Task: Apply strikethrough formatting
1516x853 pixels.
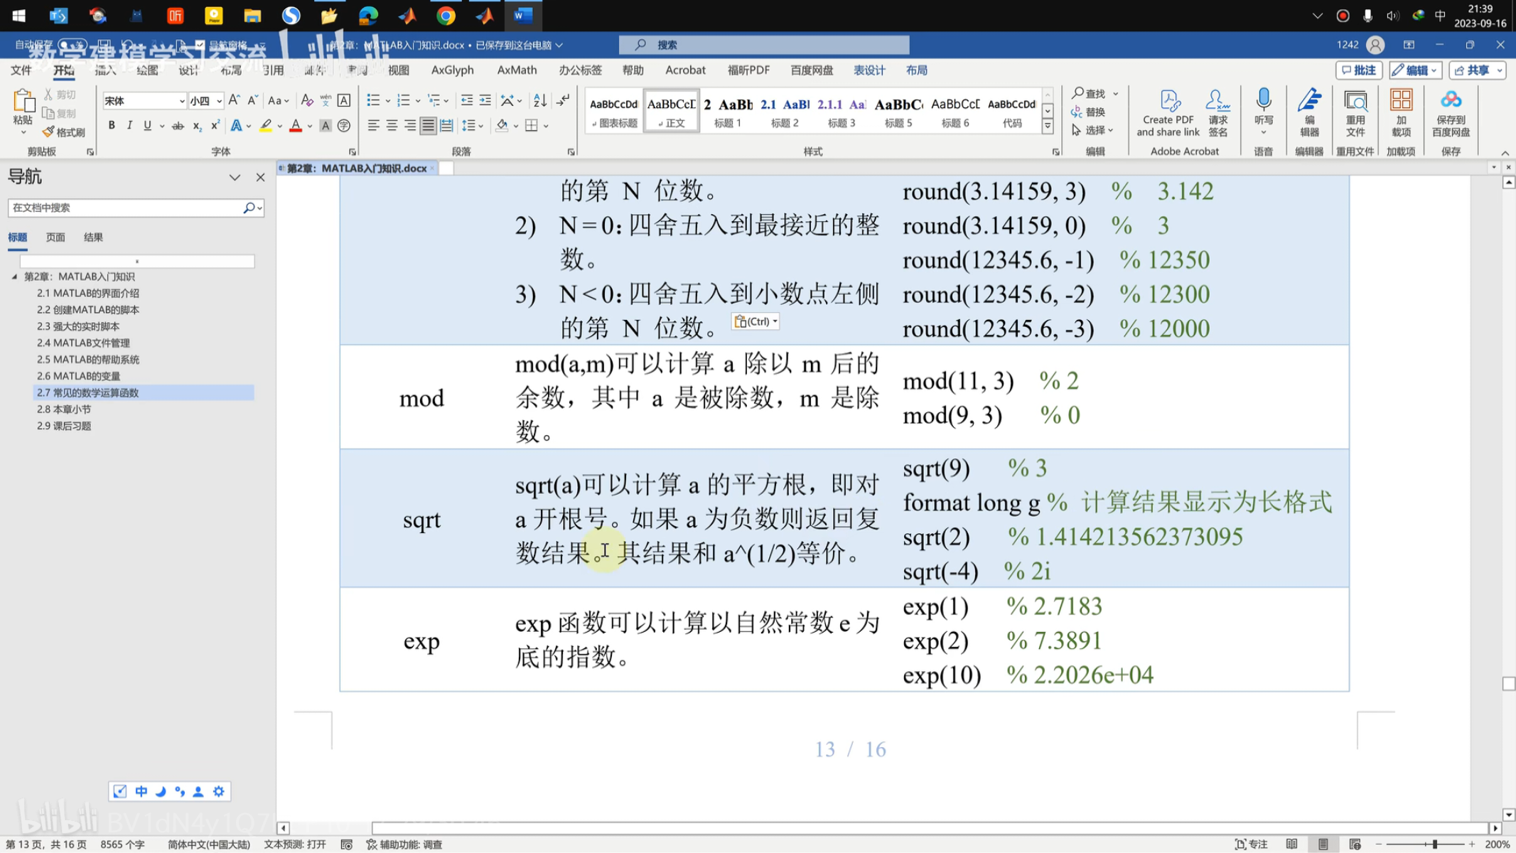Action: pos(178,126)
